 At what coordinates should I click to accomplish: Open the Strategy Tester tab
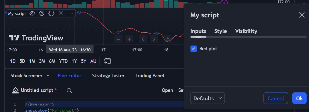pyautogui.click(x=108, y=76)
